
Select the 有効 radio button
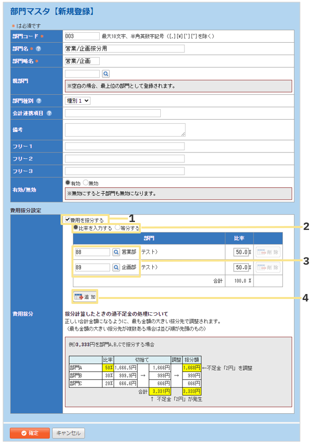tap(67, 182)
